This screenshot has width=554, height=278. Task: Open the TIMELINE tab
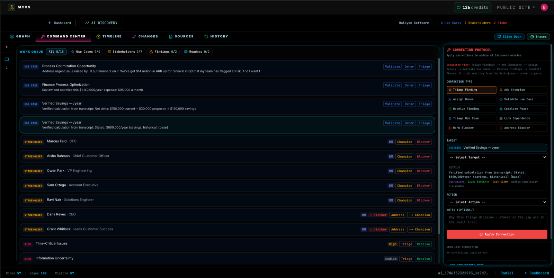[x=109, y=36]
